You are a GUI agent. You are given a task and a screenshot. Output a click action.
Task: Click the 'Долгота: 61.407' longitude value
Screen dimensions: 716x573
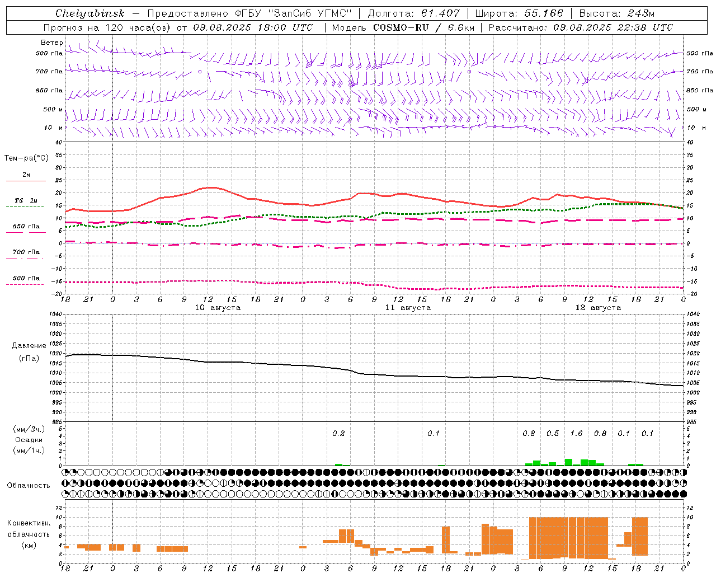point(413,13)
